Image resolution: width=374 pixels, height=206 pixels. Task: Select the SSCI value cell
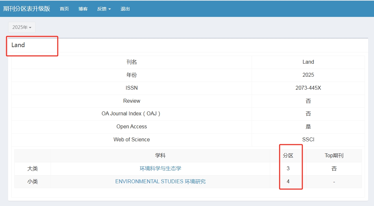(308, 140)
